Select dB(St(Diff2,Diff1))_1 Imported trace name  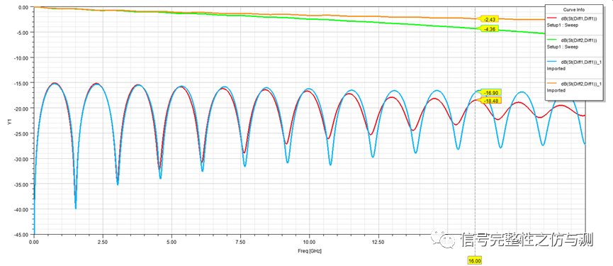click(x=581, y=84)
